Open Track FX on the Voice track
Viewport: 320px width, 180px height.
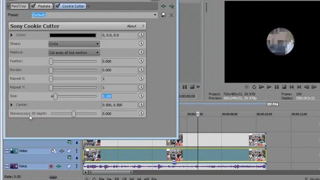pos(58,166)
